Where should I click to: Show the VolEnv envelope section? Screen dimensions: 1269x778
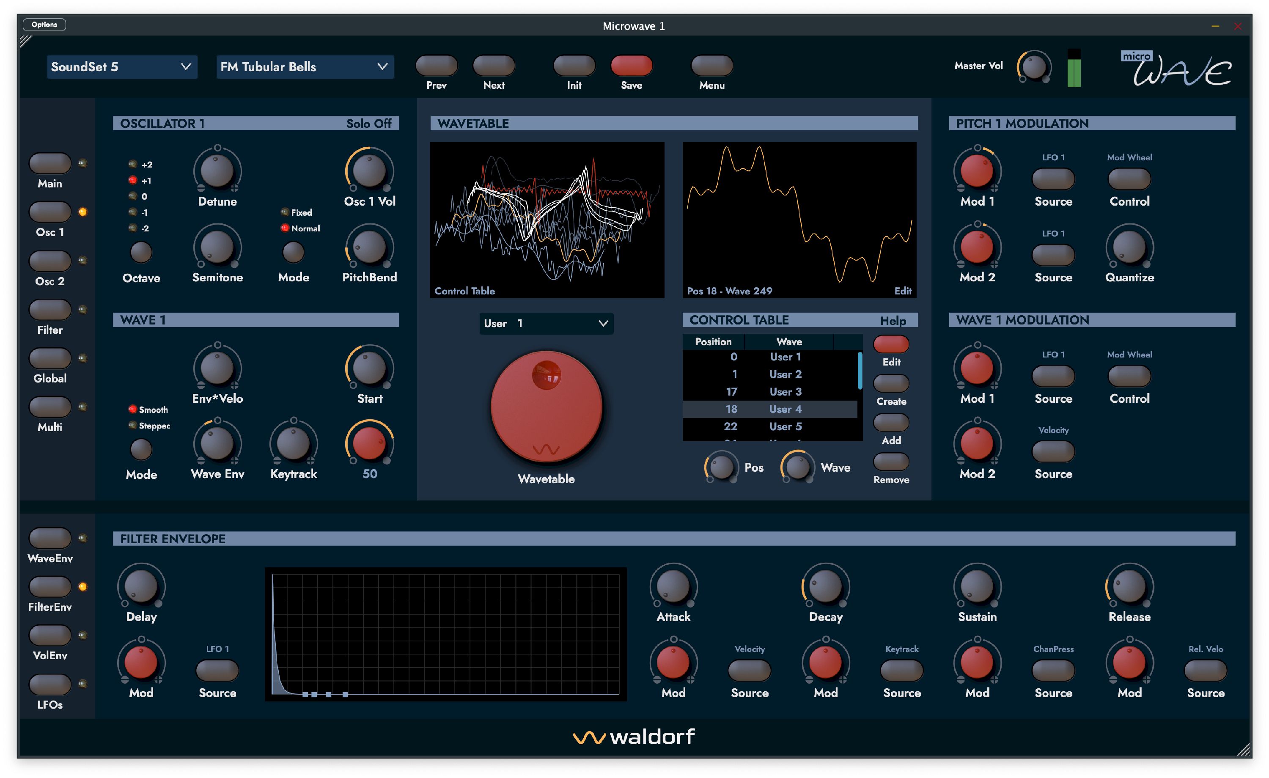point(50,635)
